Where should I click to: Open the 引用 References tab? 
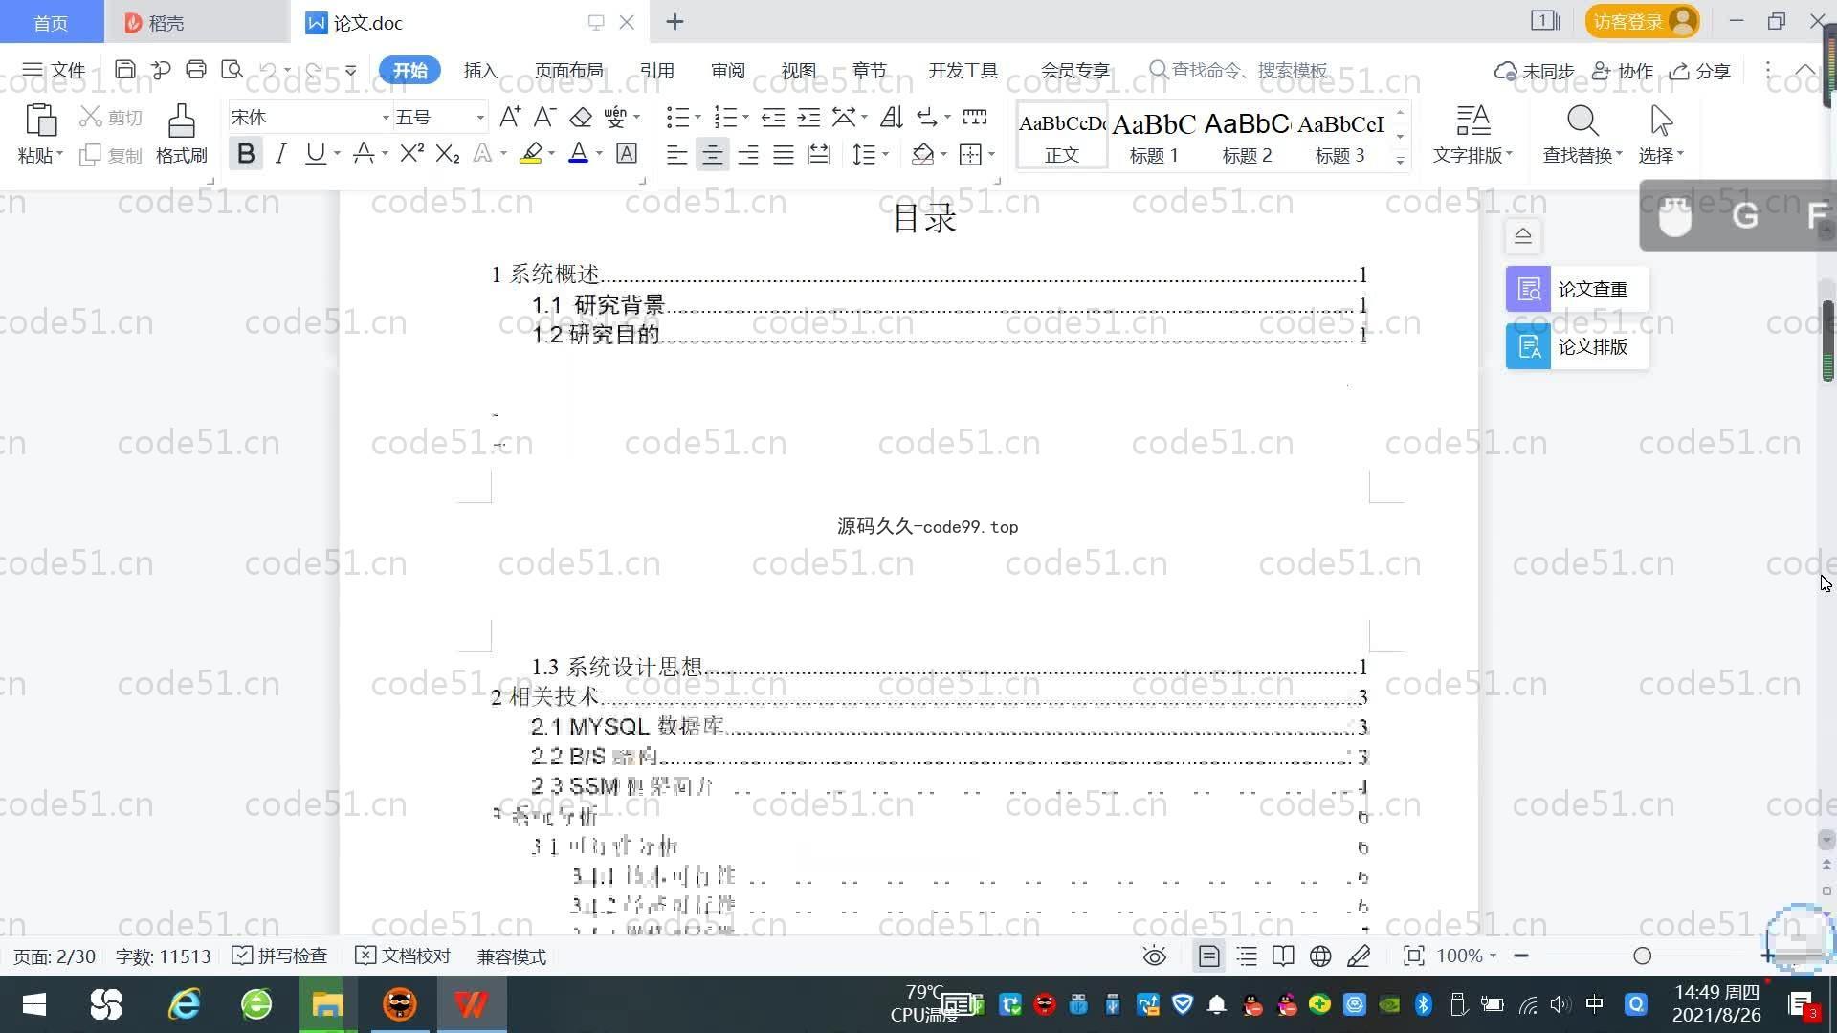tap(656, 70)
